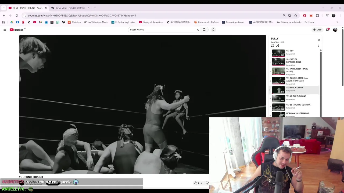This screenshot has width=344, height=193.
Task: Clear the BULLY KANYE search text
Action: click(x=198, y=30)
